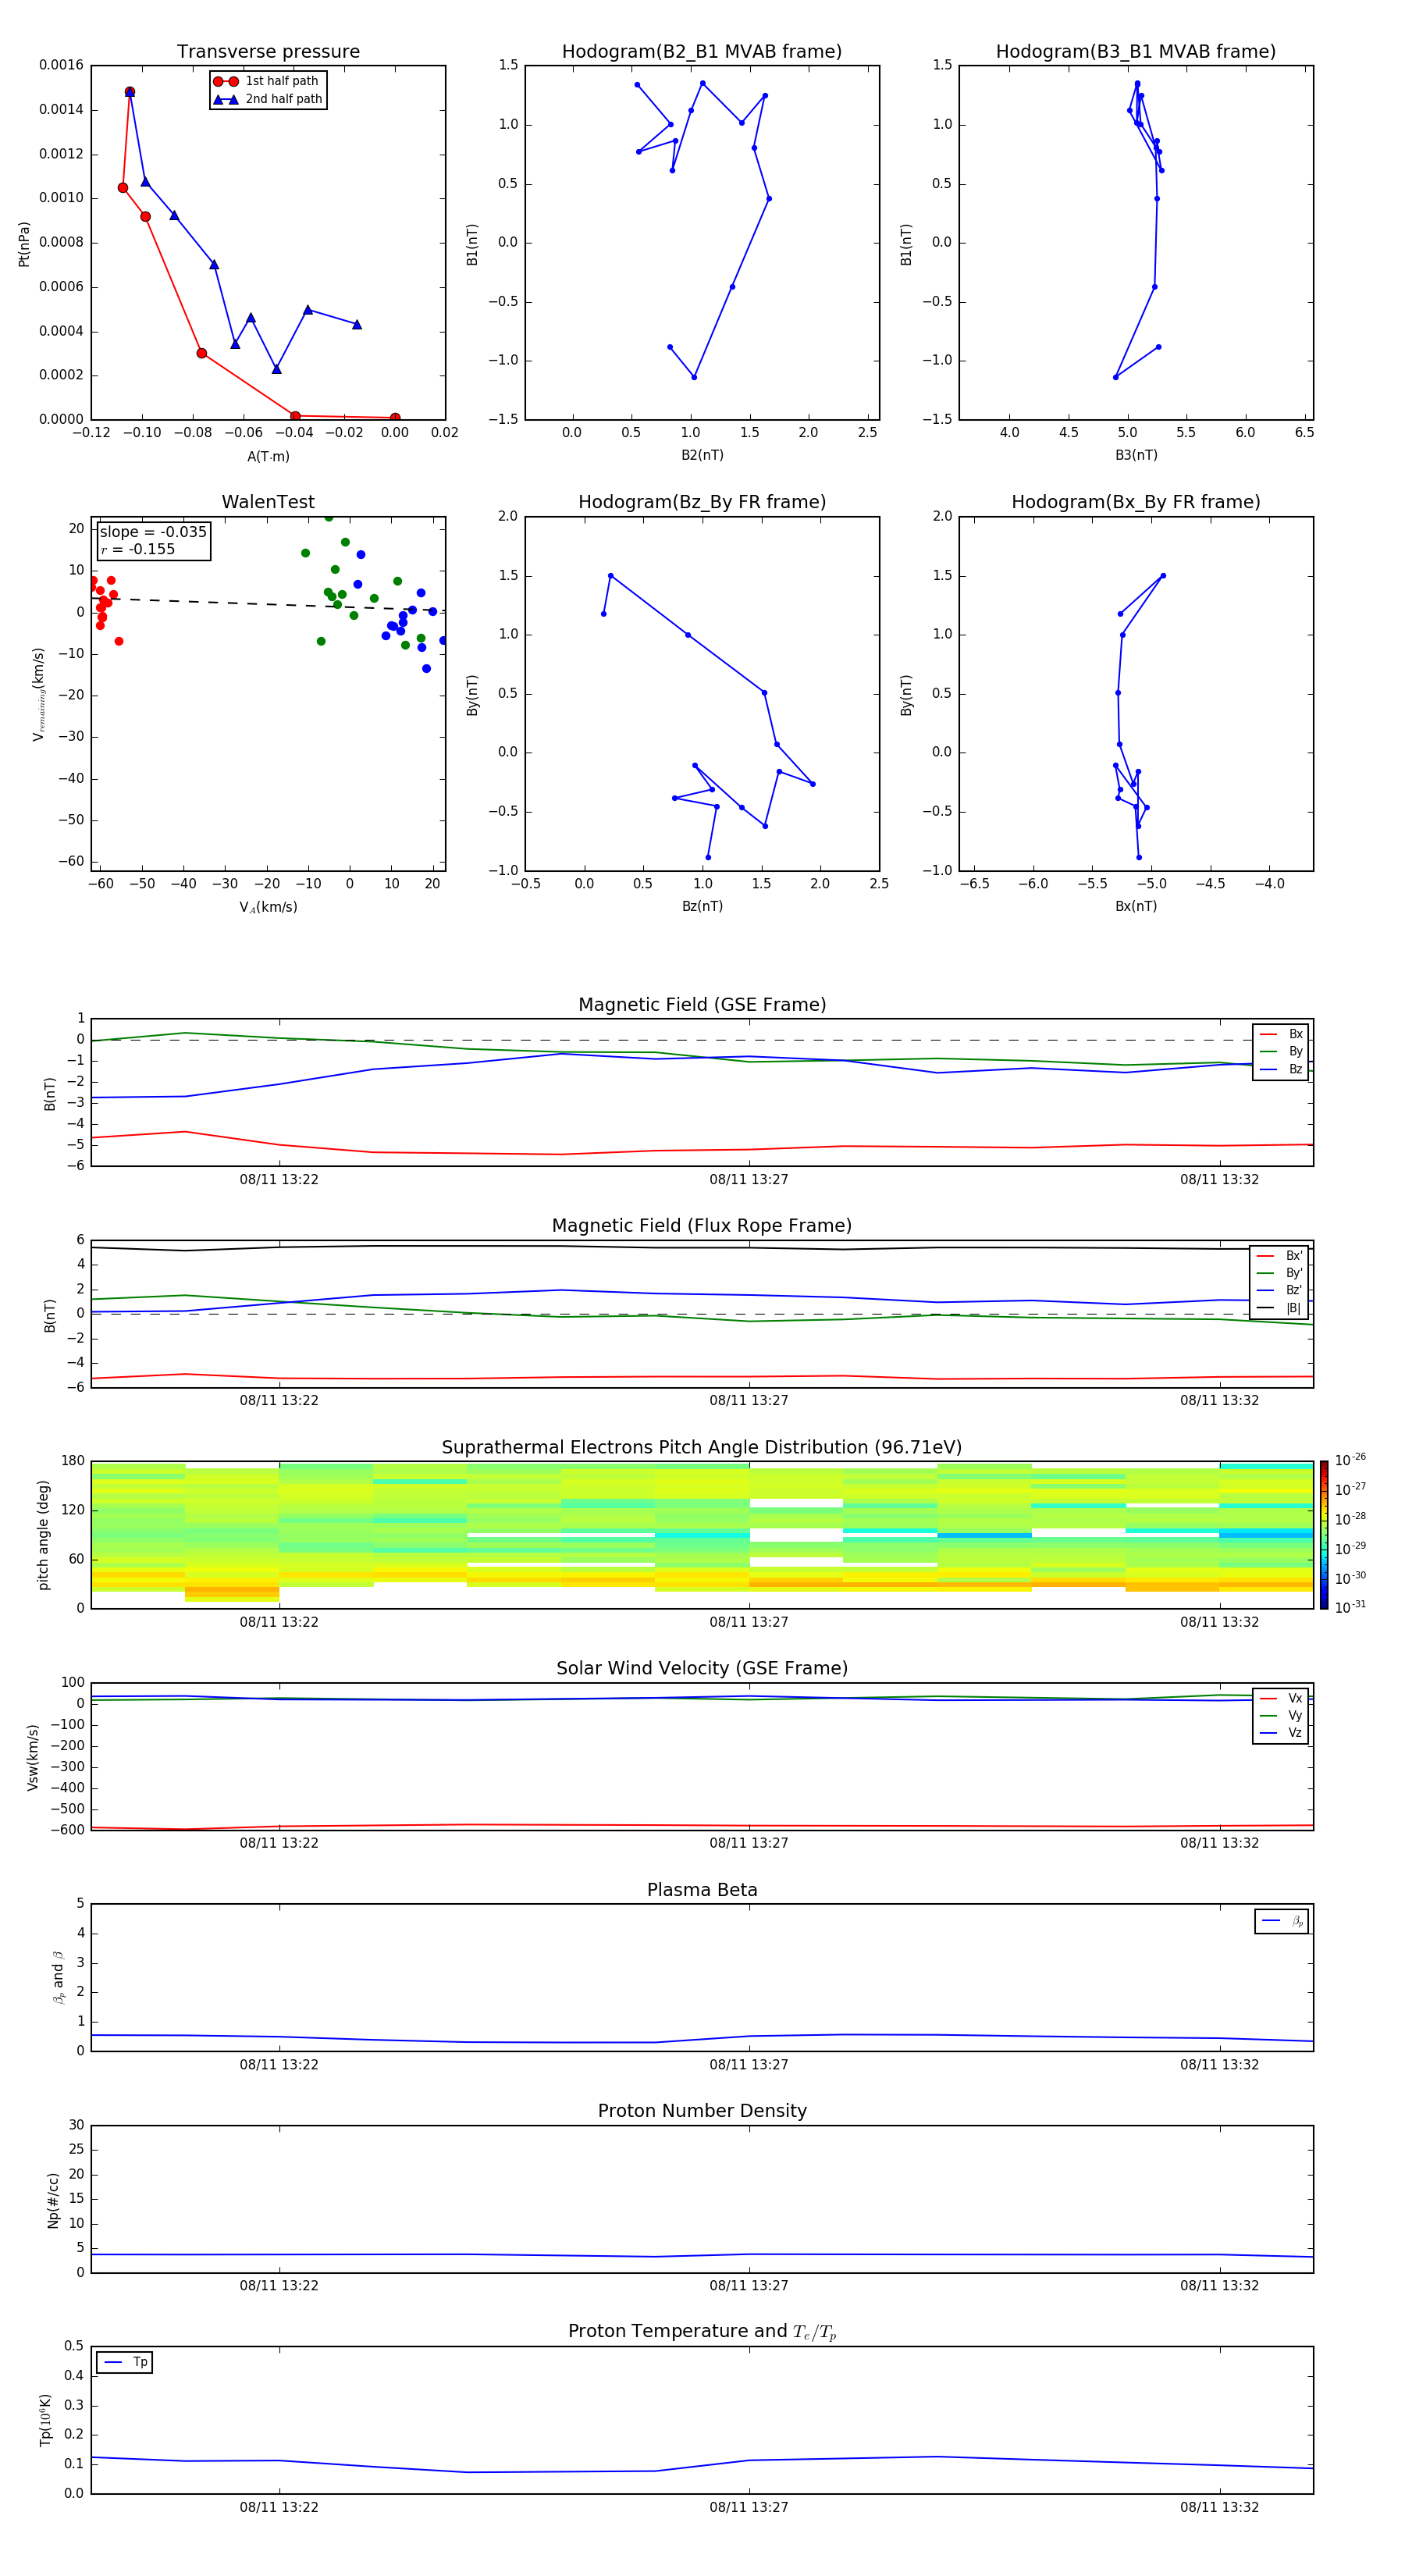
Task: Click the "WalenTest" plot title
Action: [x=268, y=502]
